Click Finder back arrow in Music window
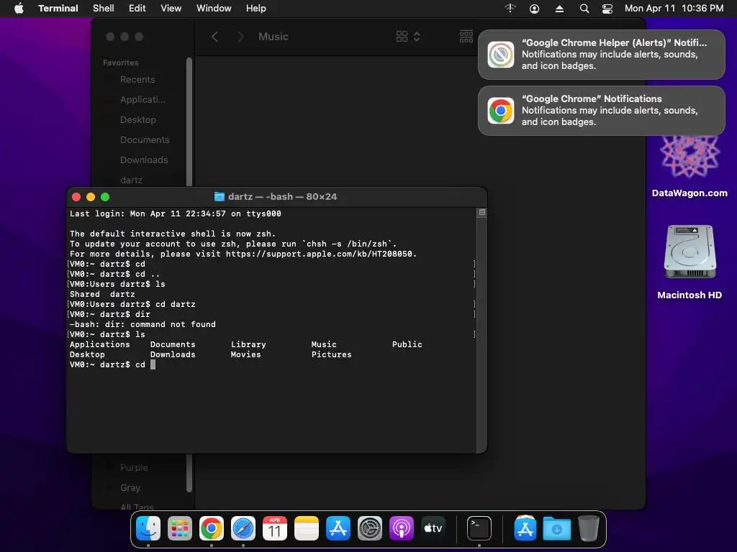Image resolution: width=737 pixels, height=552 pixels. (214, 37)
